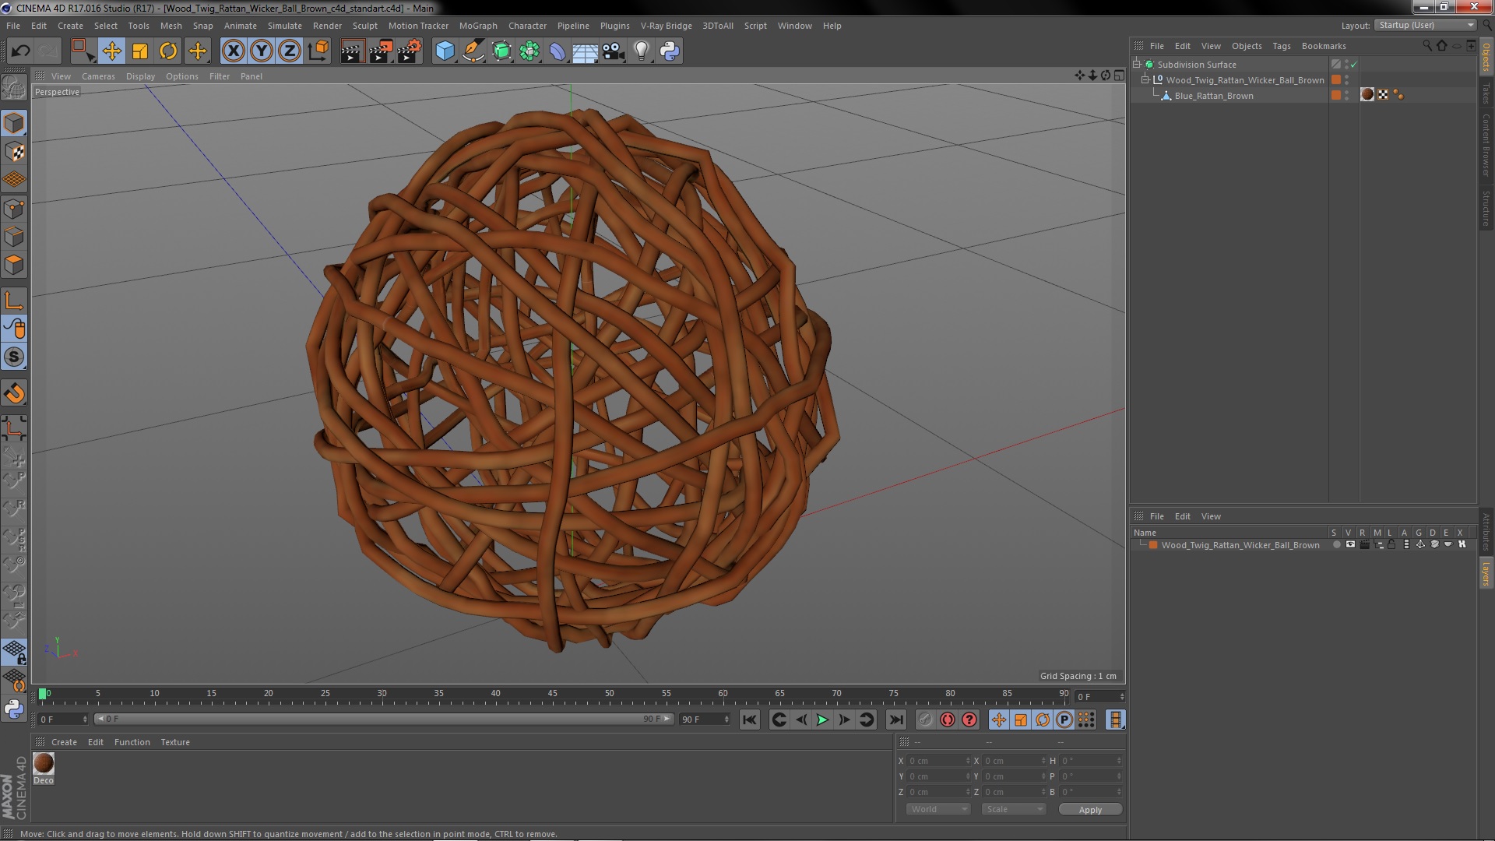Viewport: 1495px width, 841px height.
Task: Select Blue_Rattan_Brown object
Action: click(1214, 96)
